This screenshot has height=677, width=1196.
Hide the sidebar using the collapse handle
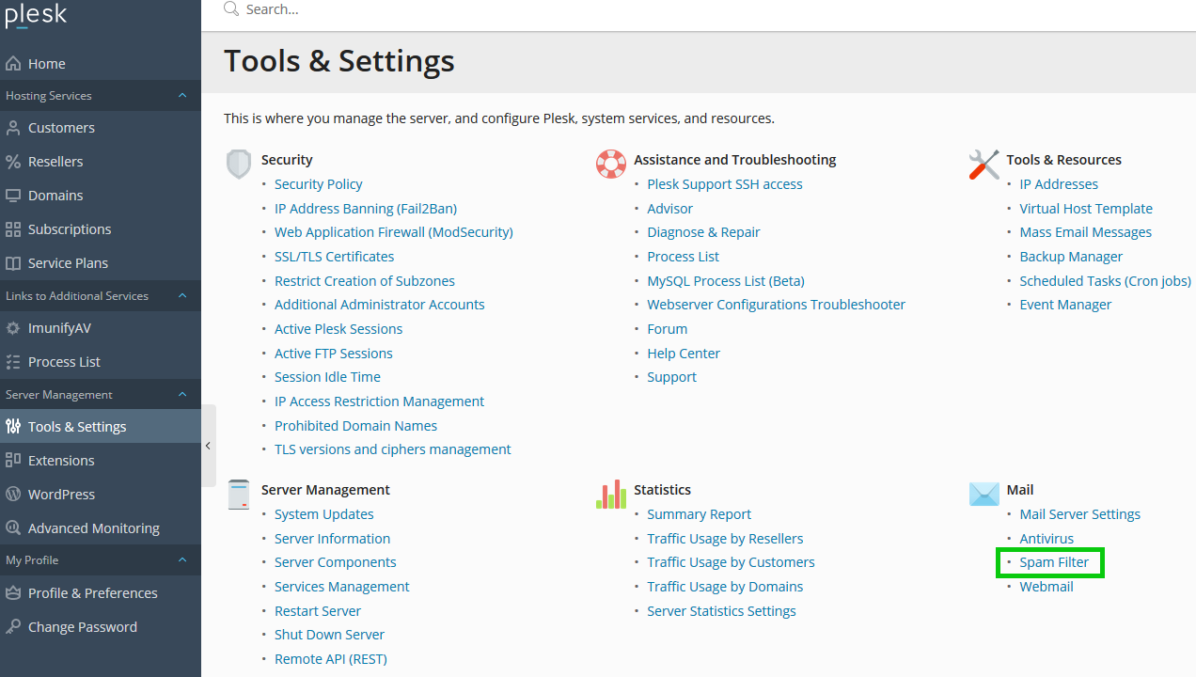(x=208, y=446)
